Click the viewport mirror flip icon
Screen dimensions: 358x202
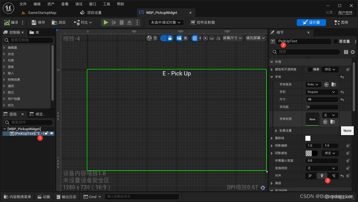(x=218, y=38)
